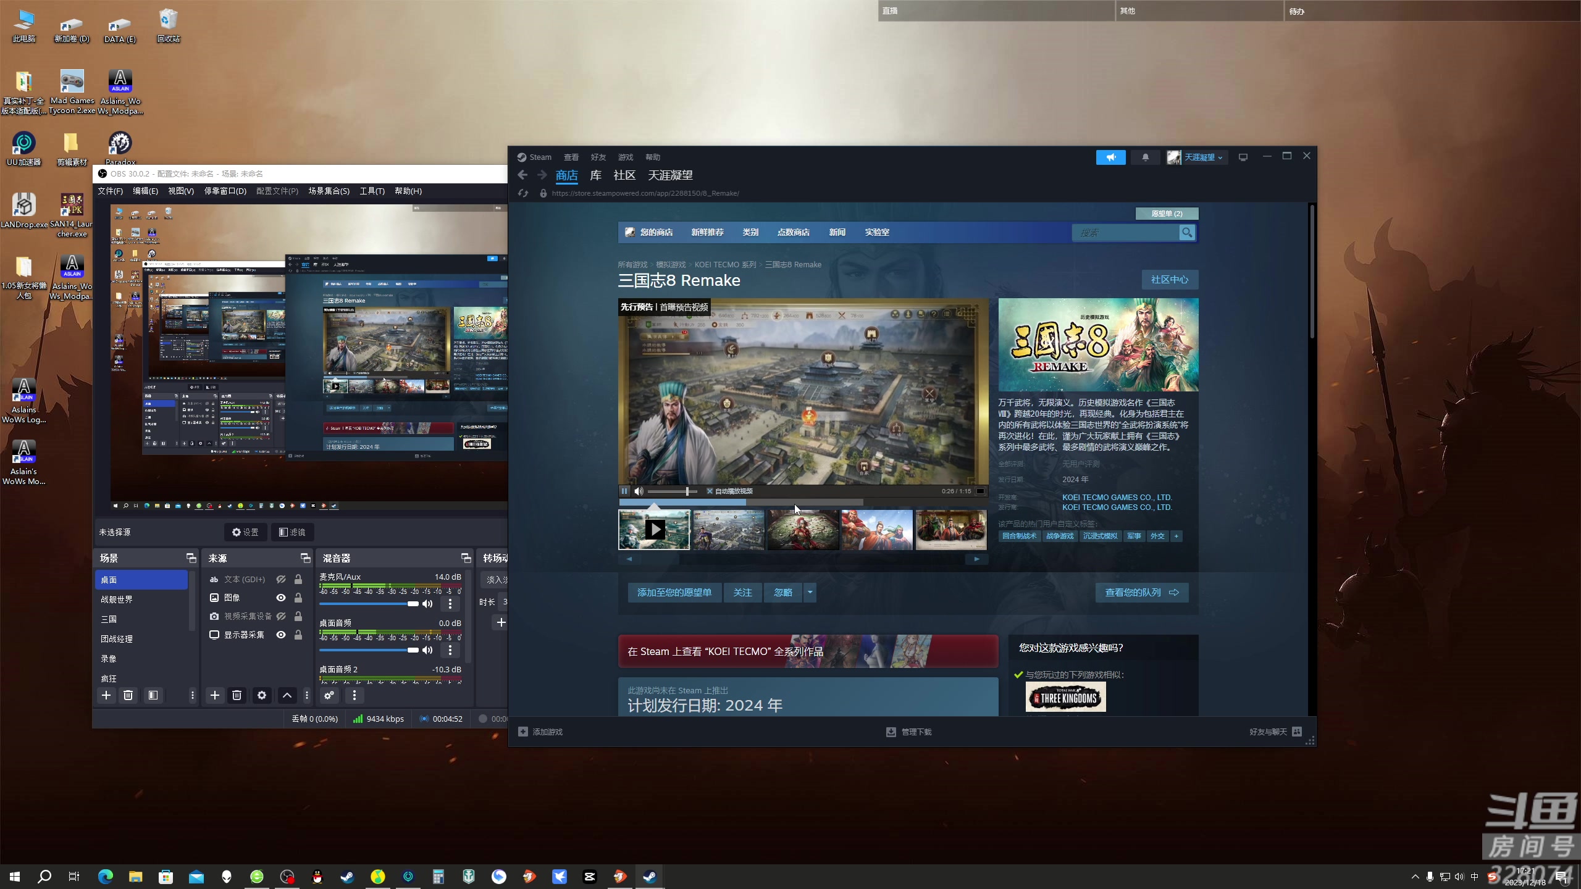Expand the 忽略 dropdown arrow

(810, 593)
